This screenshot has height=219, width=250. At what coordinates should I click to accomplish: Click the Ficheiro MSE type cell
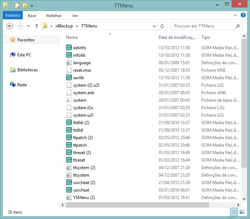point(213,70)
